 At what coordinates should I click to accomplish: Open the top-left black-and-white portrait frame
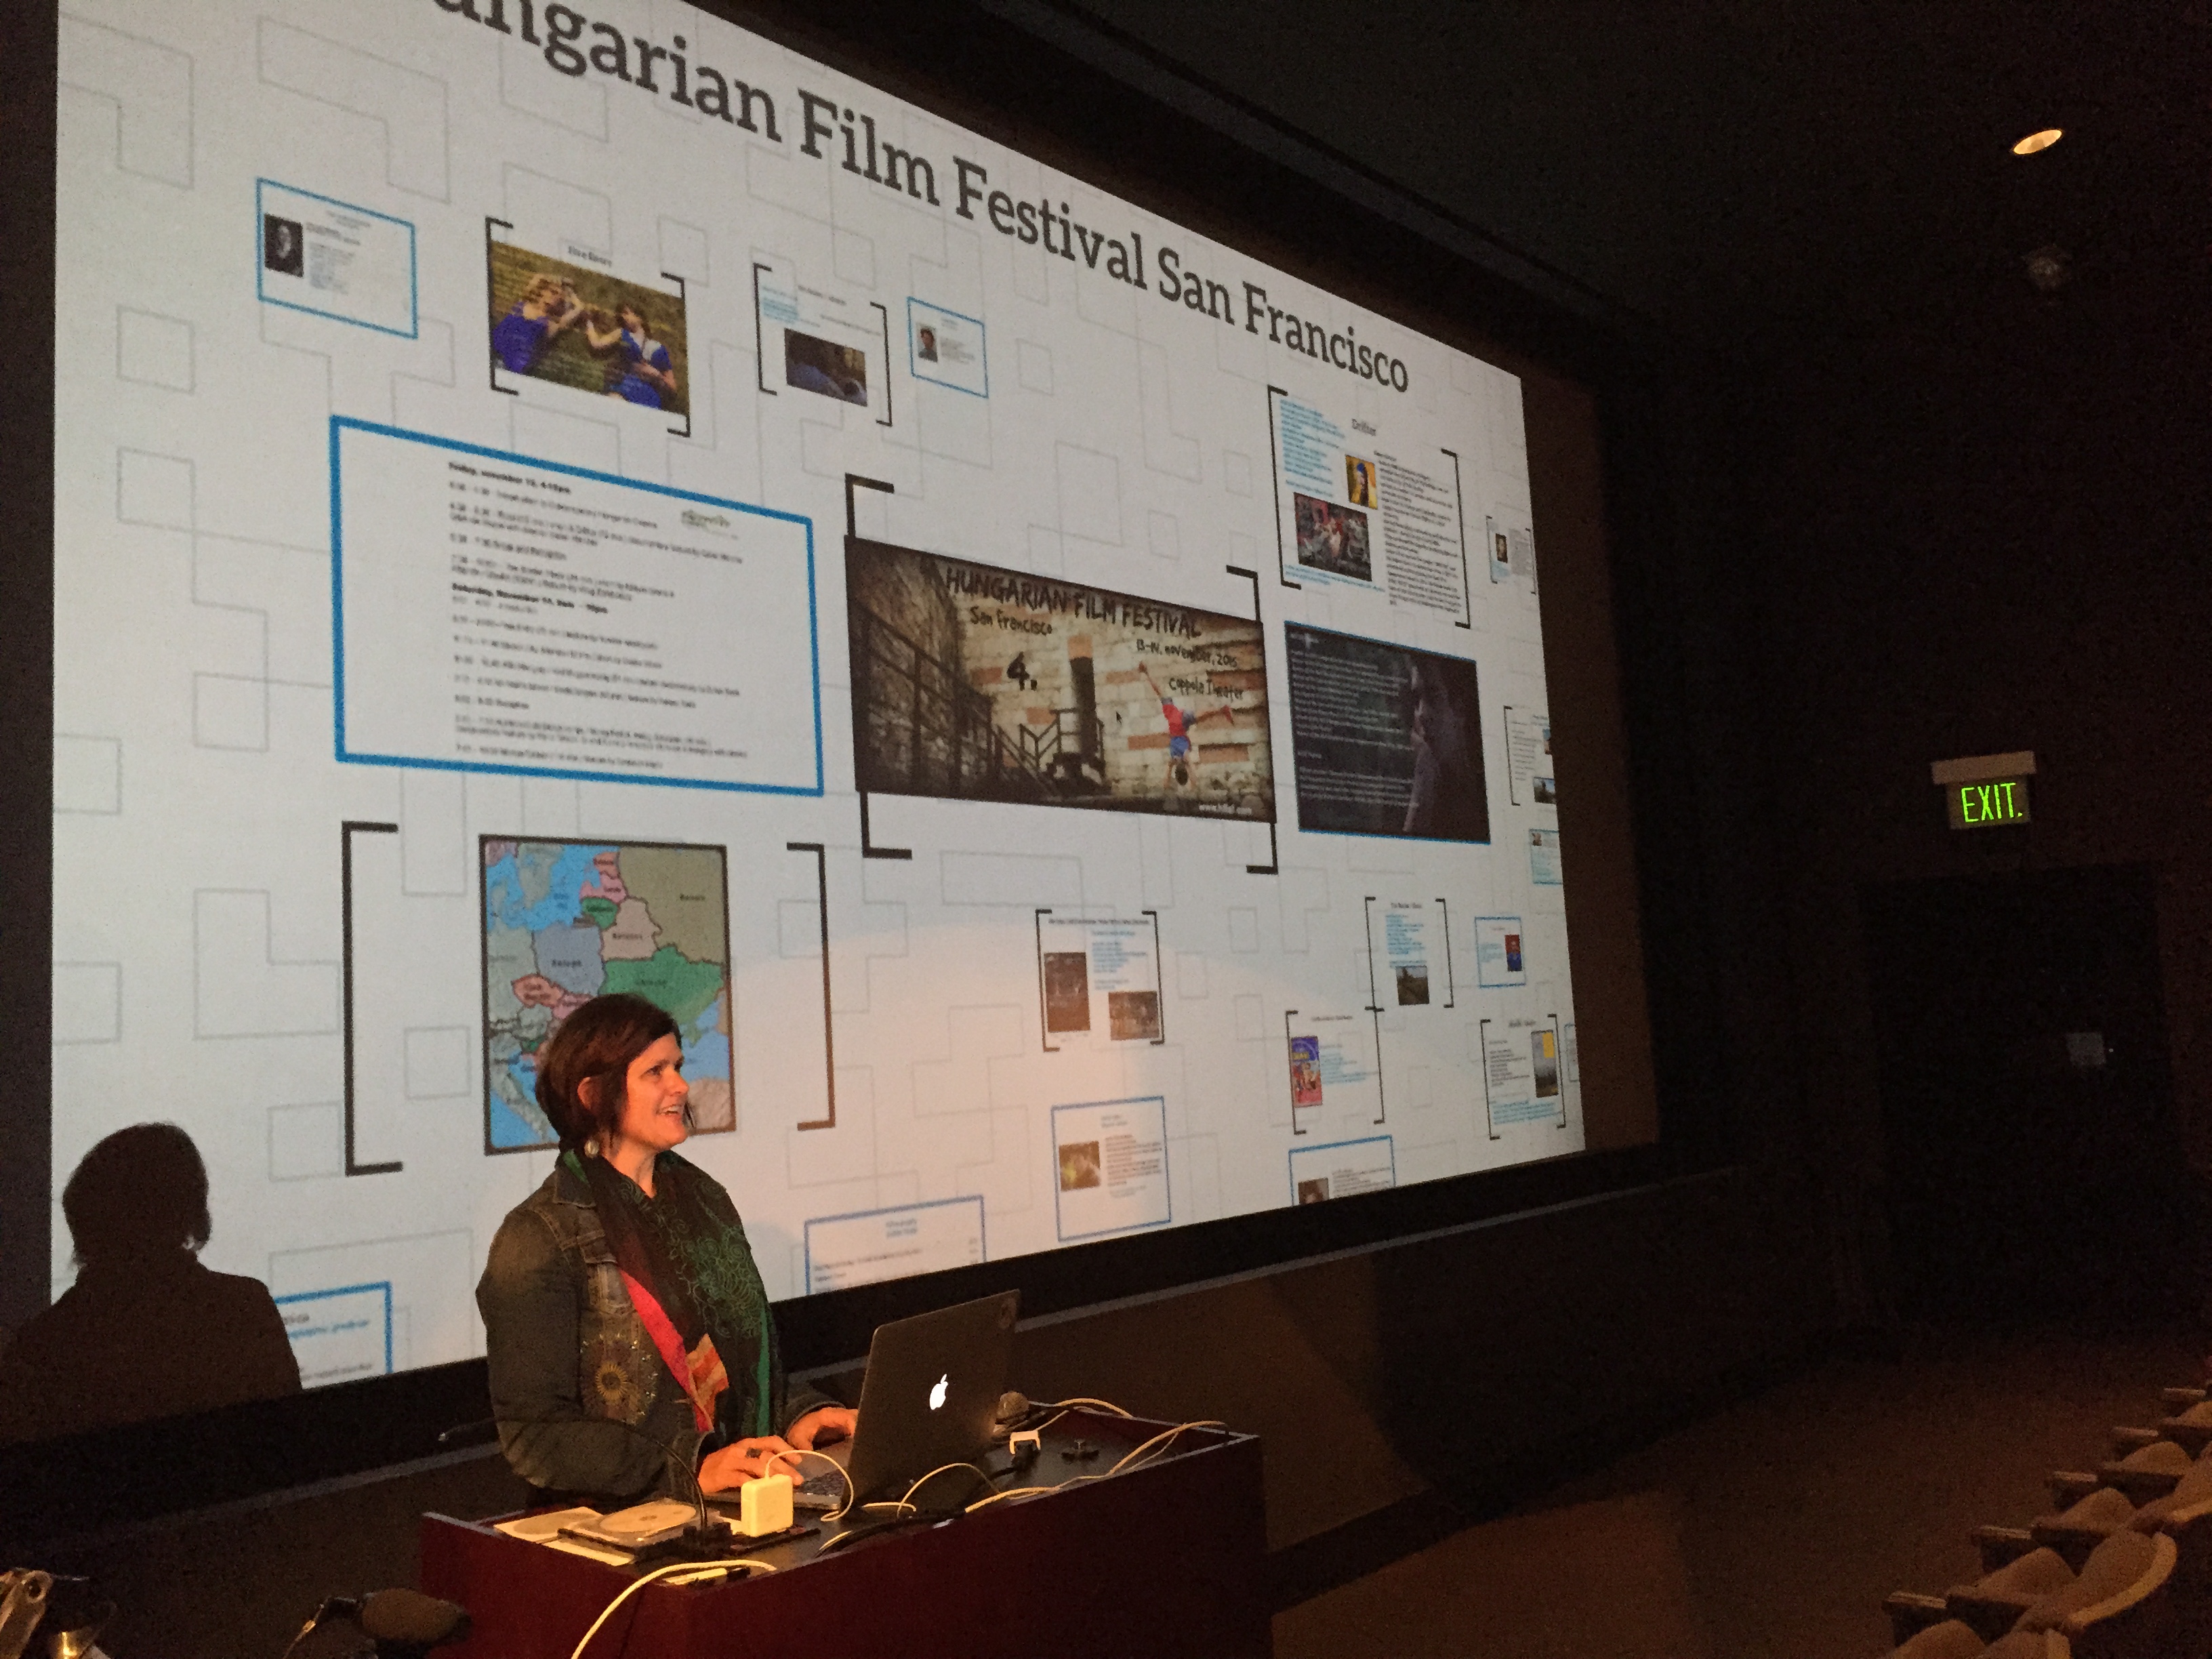336,258
